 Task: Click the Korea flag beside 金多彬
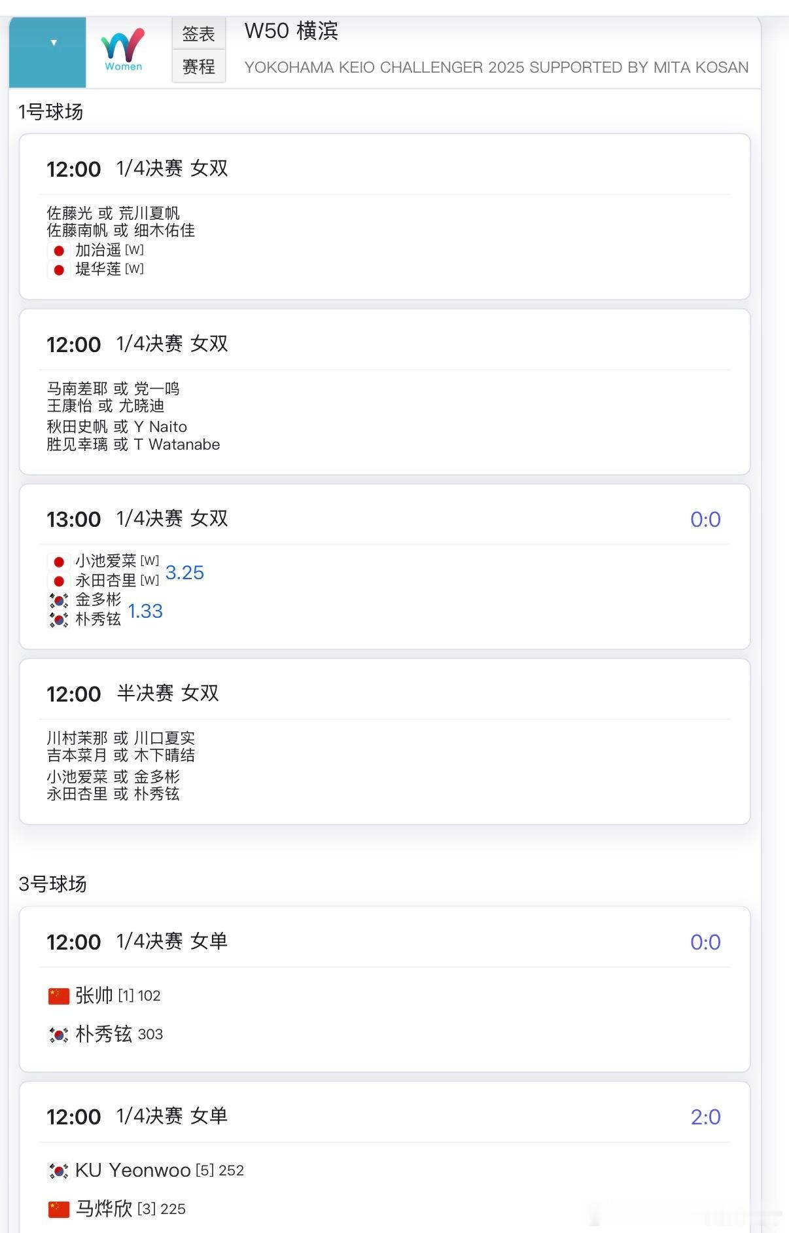pos(59,600)
